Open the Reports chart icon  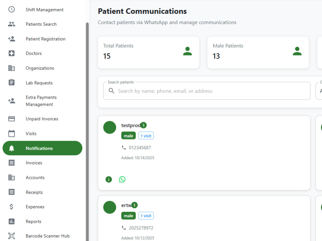coord(12,221)
